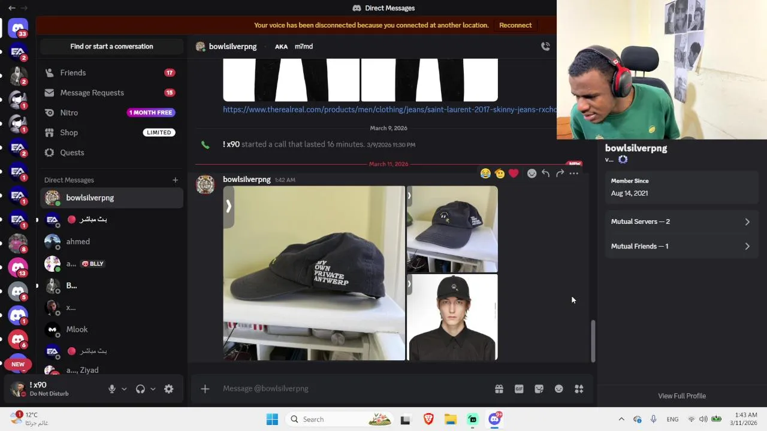Select bowlsilverpng conversation in DM list

click(x=111, y=198)
